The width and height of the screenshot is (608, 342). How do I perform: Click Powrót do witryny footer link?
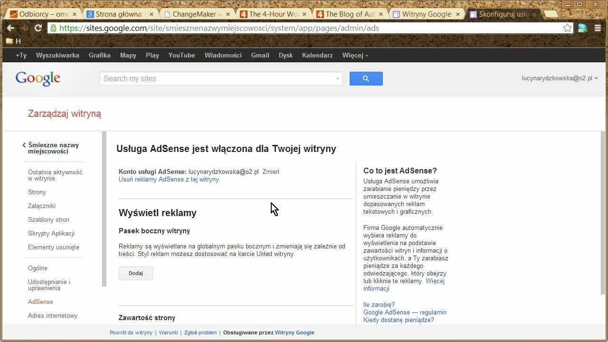tap(131, 333)
